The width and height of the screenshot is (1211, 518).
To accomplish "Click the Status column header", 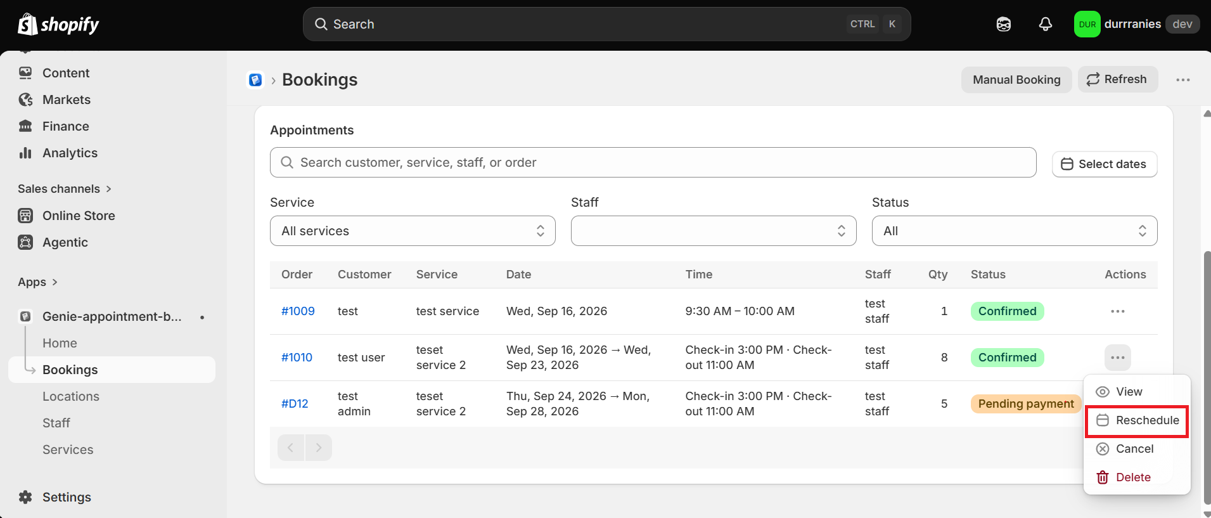I will point(988,275).
